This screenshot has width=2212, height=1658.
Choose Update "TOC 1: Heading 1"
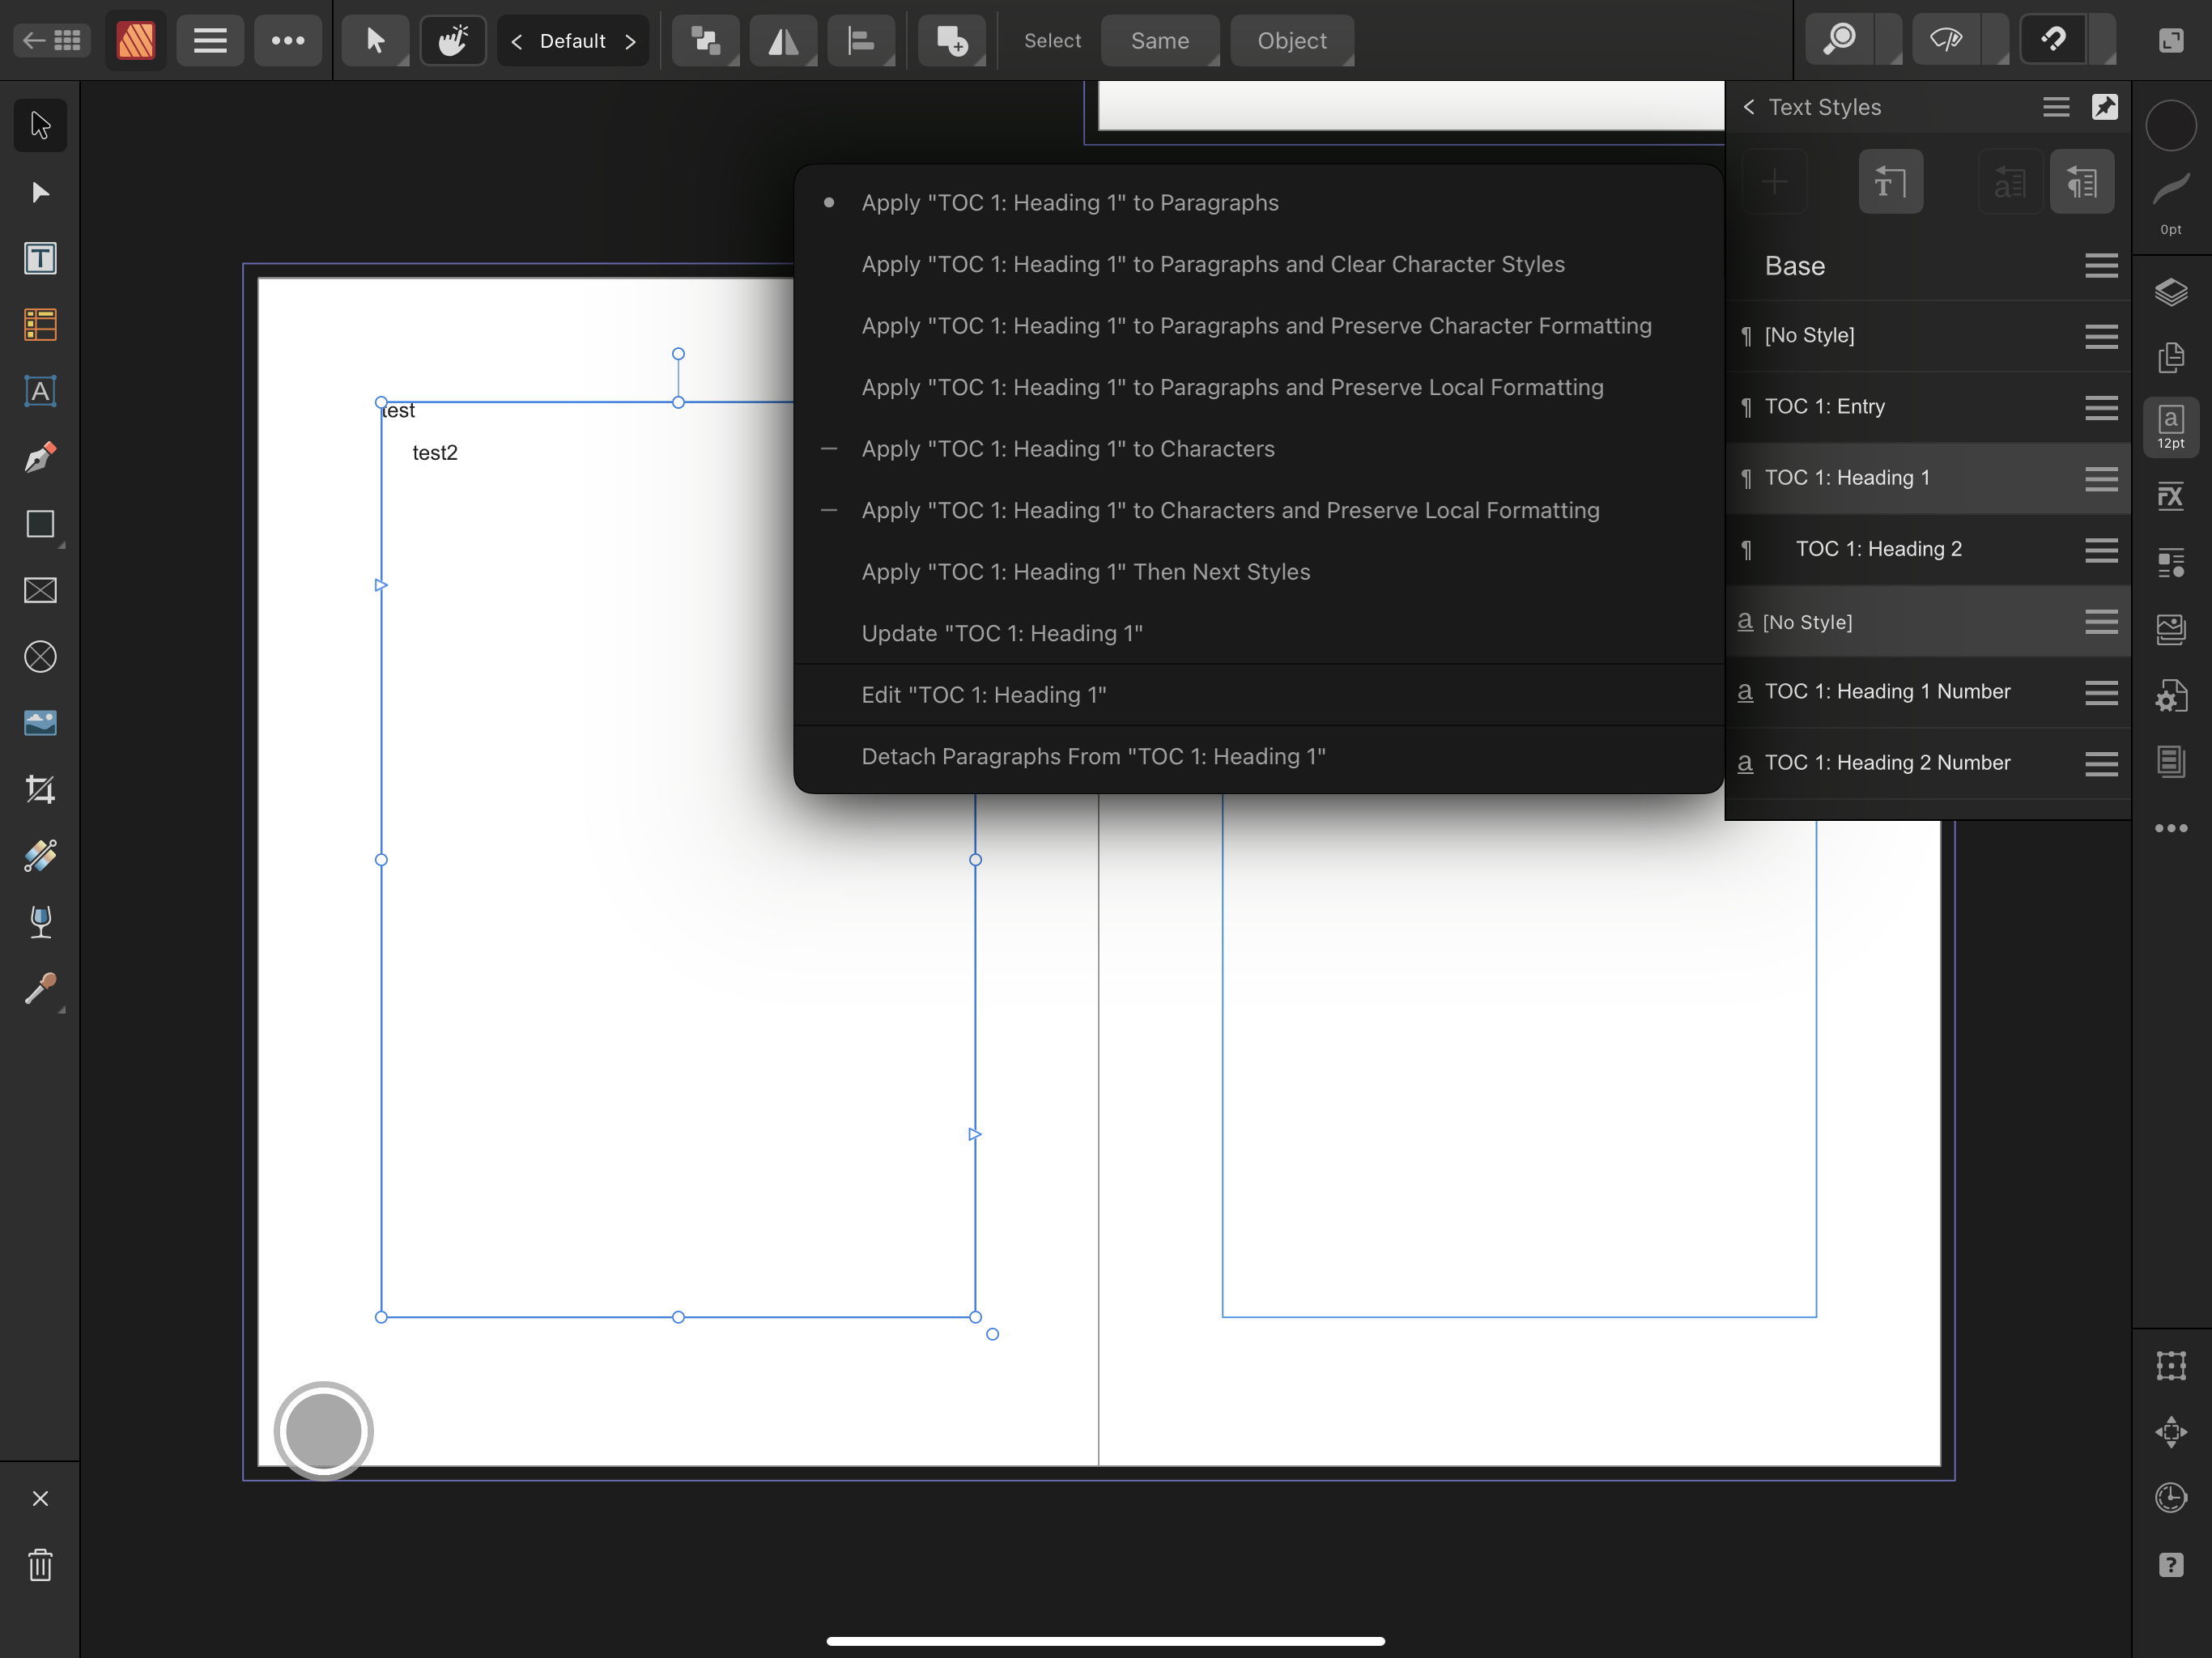pos(1258,634)
